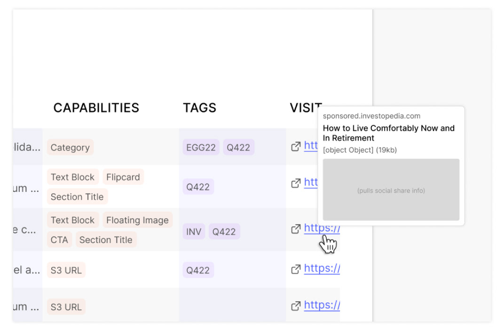Click the social share preview image placeholder
The image size is (504, 331).
point(391,189)
